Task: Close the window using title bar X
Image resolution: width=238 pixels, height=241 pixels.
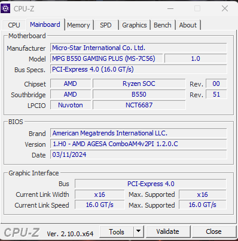Action: click(225, 8)
